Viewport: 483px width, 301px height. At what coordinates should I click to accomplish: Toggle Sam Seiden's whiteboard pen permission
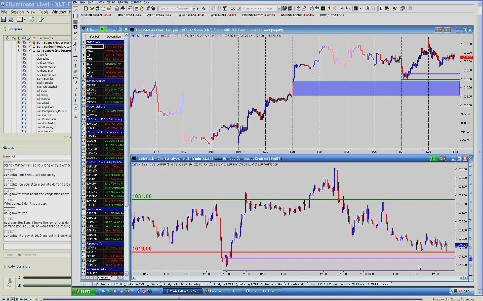[29, 47]
